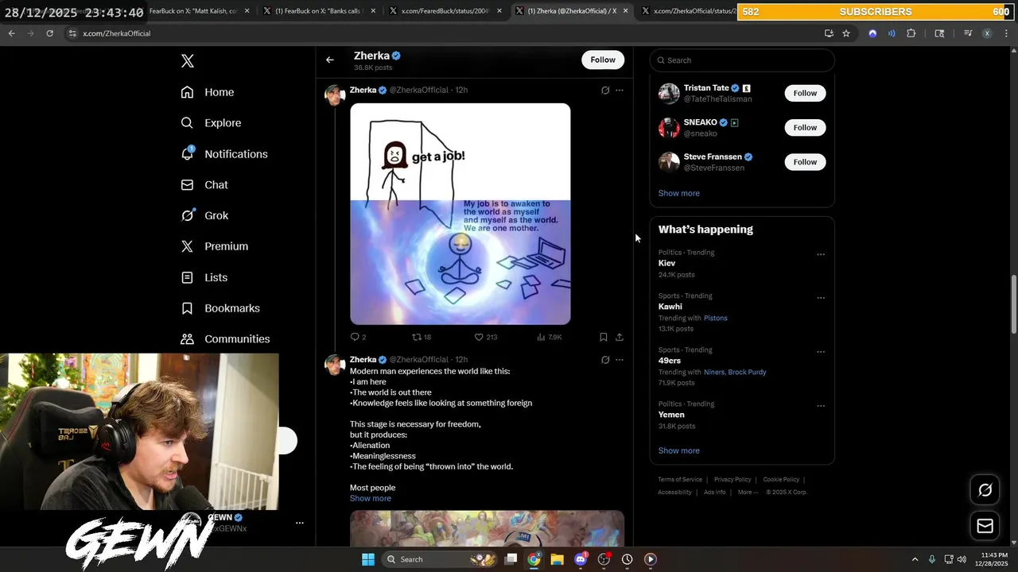Viewport: 1018px width, 572px height.
Task: Open taskbar clock showing 11:43 PM
Action: click(990, 559)
